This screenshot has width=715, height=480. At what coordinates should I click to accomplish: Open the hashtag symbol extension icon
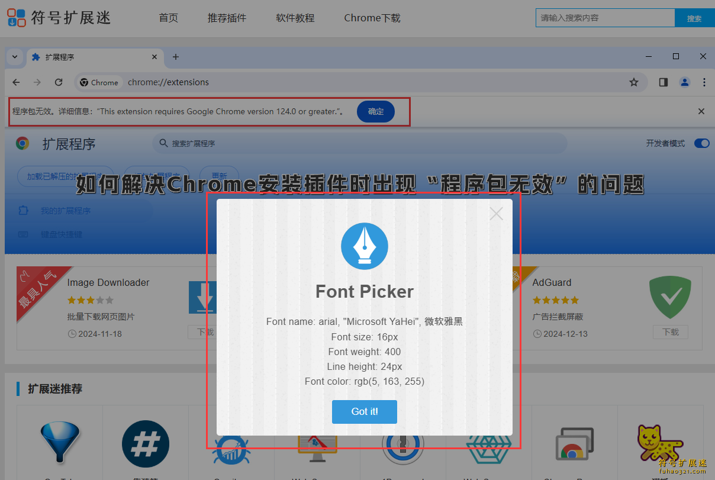[146, 444]
